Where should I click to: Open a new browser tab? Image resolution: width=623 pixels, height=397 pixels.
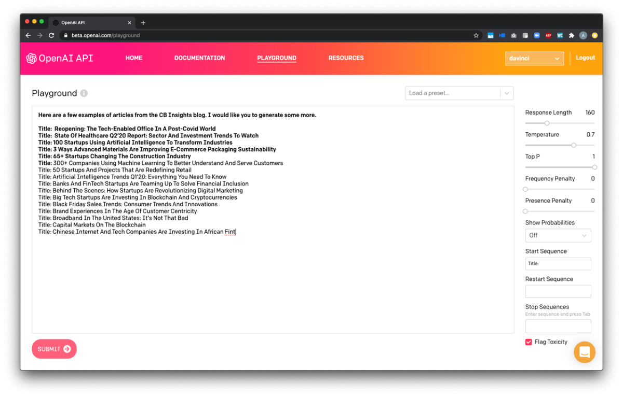[x=143, y=23]
